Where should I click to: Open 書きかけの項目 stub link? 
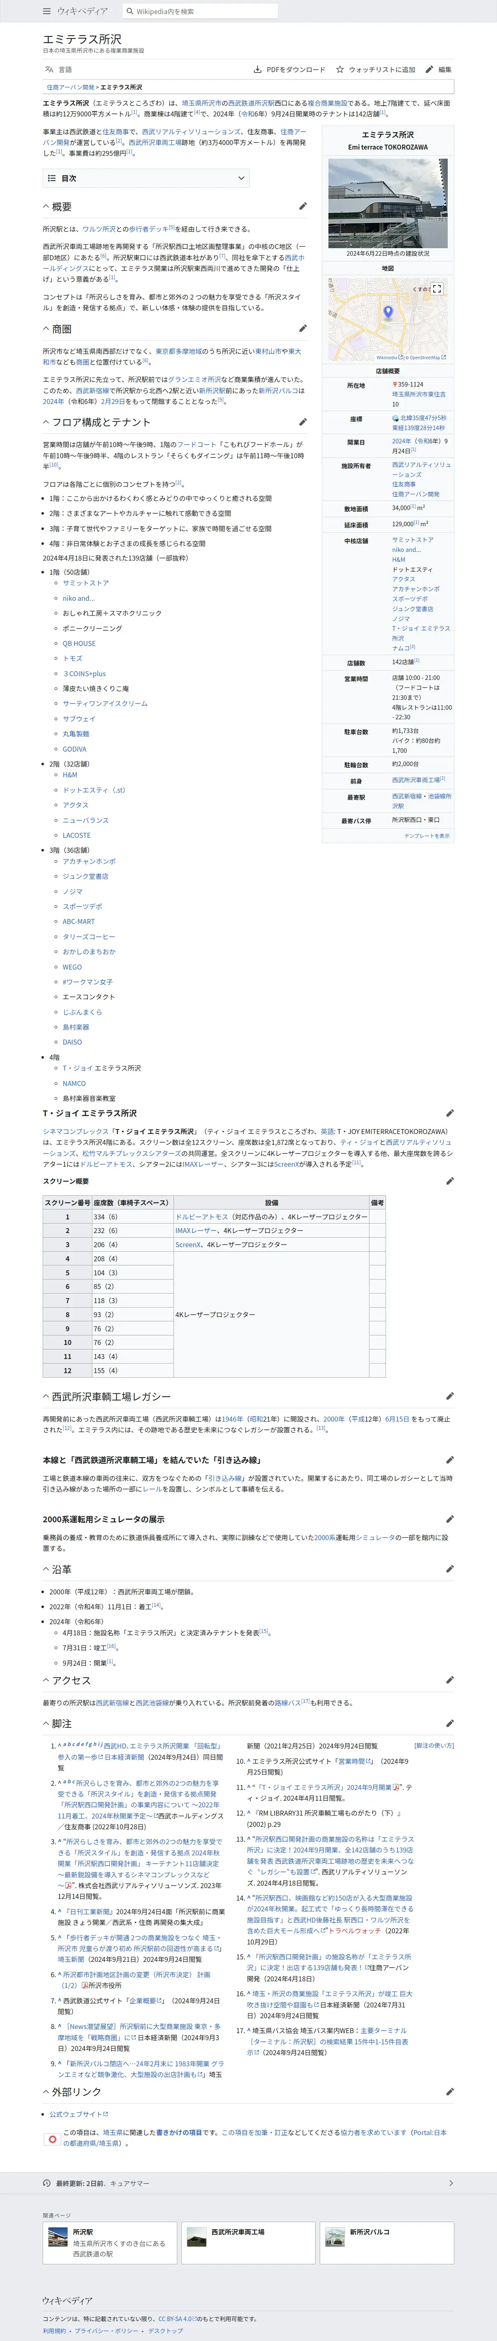click(x=179, y=2132)
